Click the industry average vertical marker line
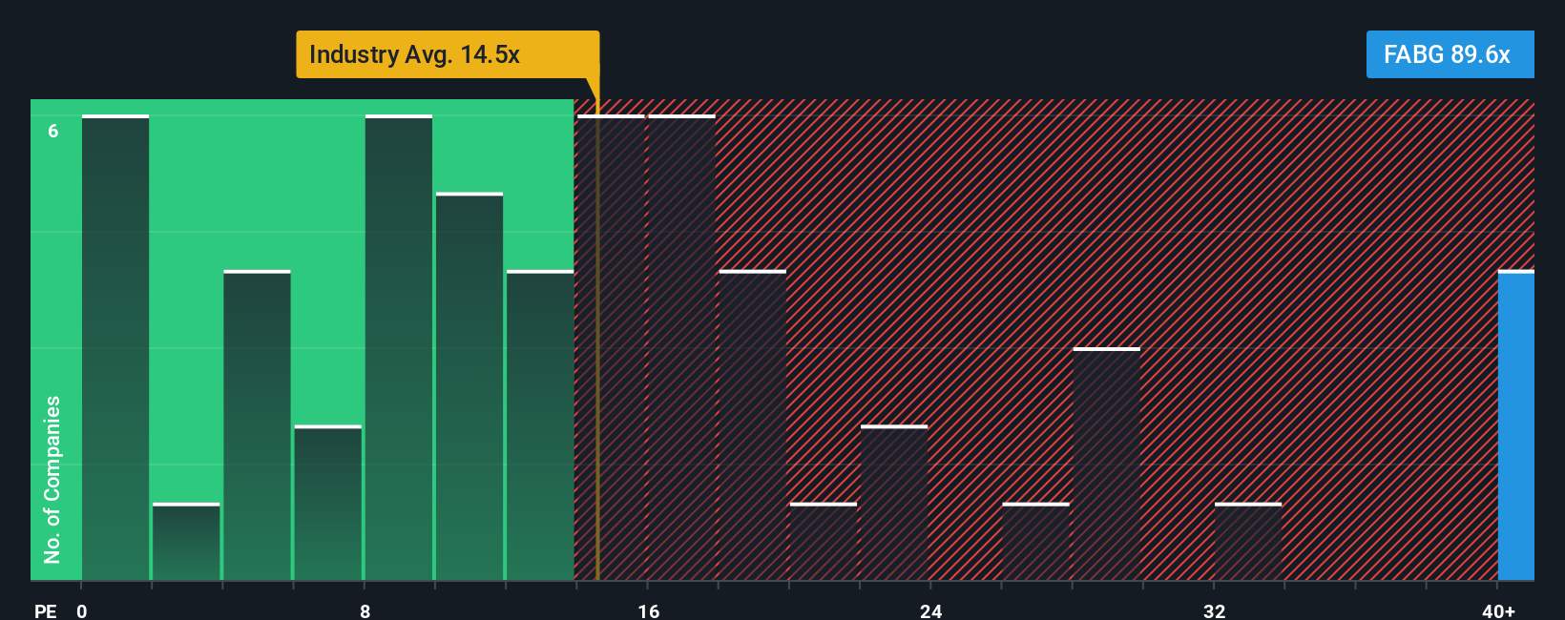This screenshot has height=620, width=1565. point(597,340)
